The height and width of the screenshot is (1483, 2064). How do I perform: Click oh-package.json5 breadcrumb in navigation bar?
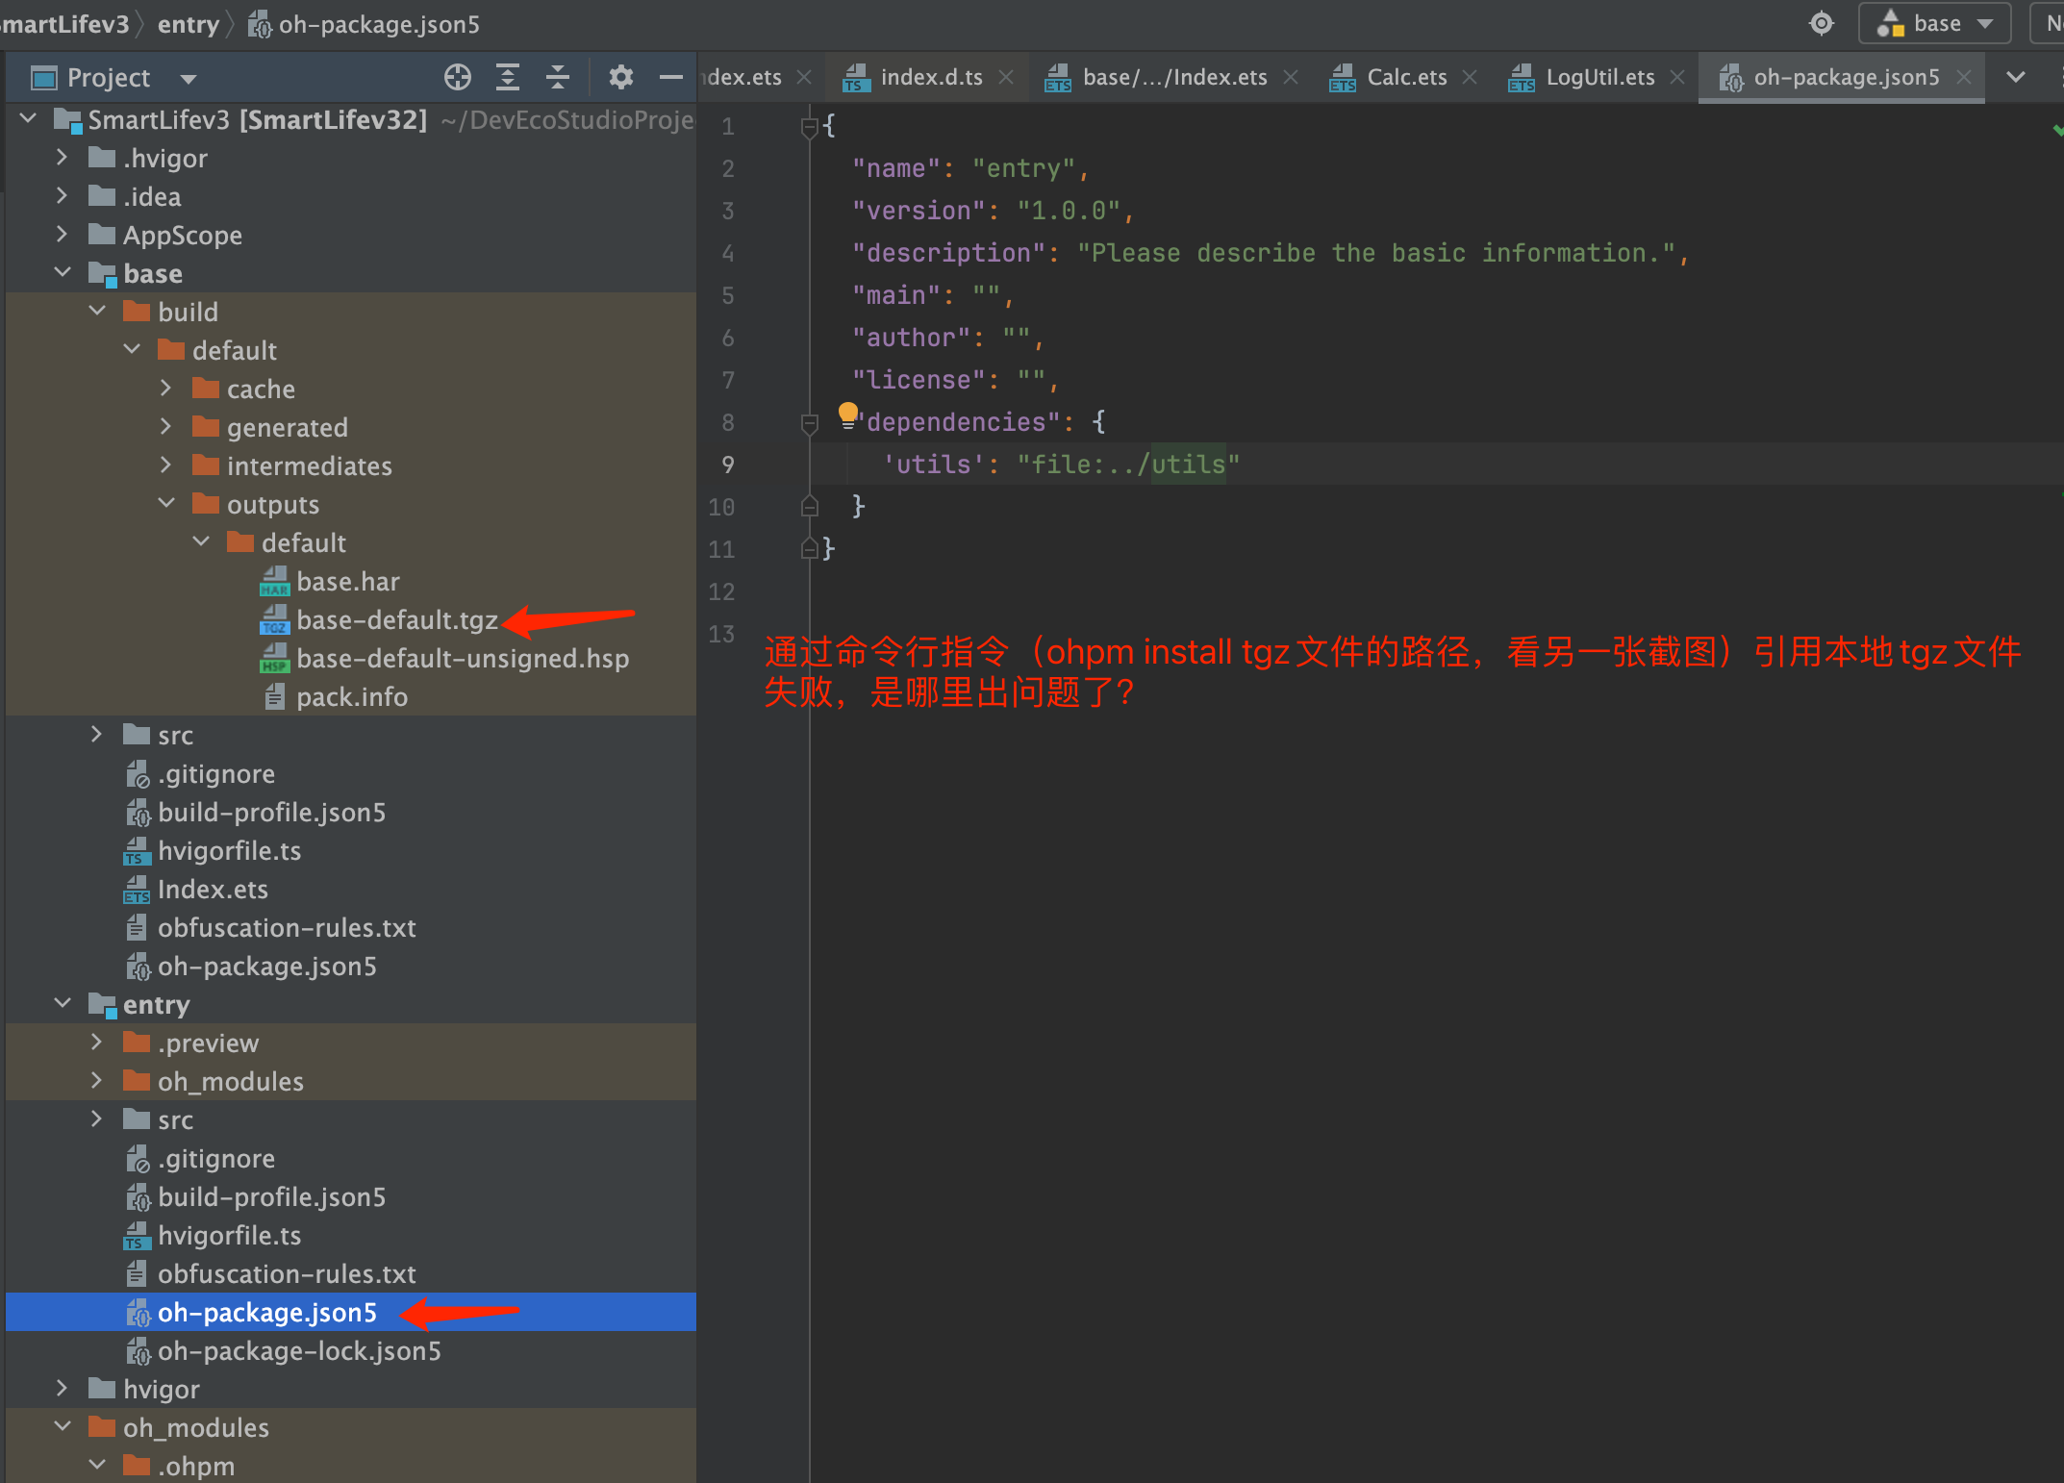point(364,24)
